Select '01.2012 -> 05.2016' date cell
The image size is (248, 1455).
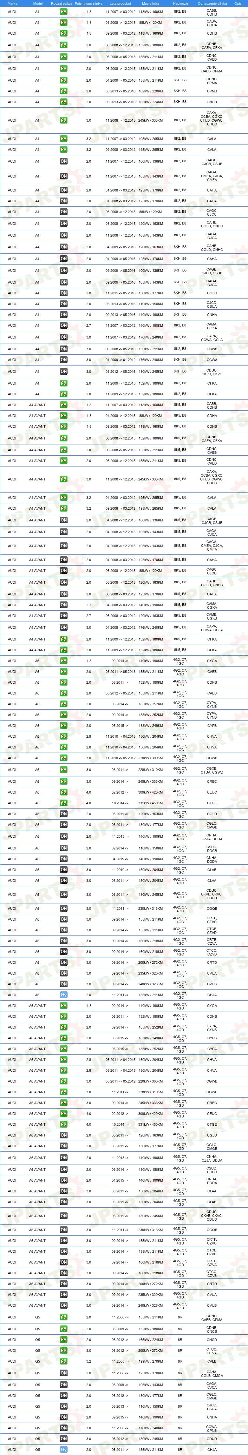[121, 372]
